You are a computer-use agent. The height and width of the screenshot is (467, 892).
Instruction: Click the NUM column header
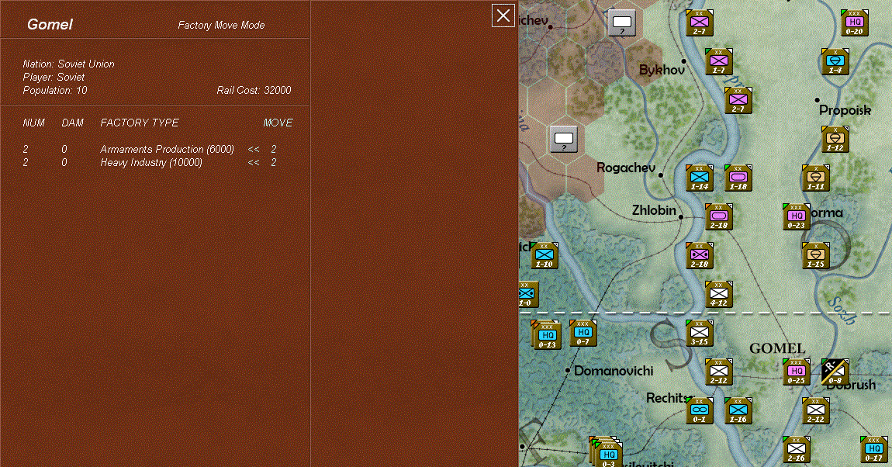(33, 123)
